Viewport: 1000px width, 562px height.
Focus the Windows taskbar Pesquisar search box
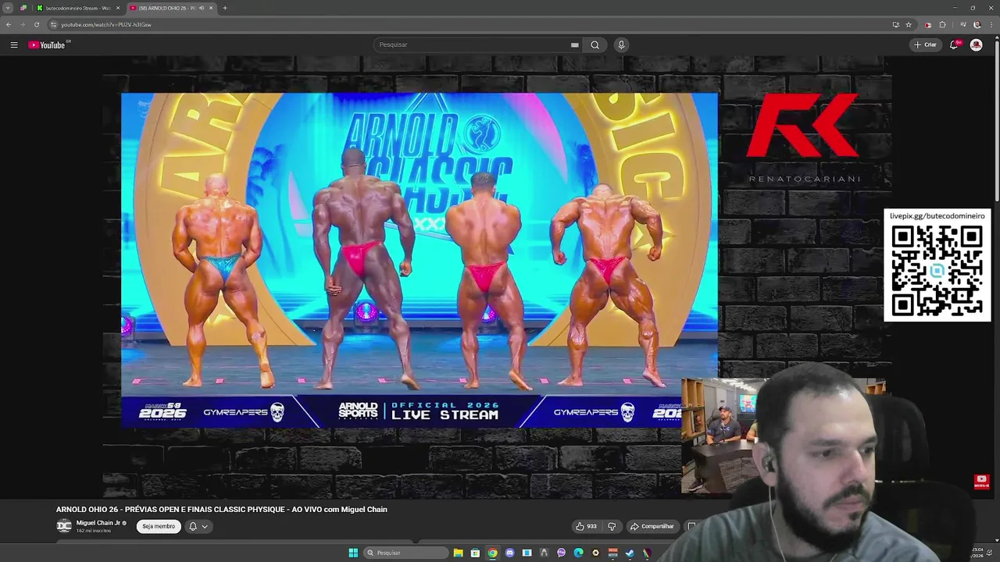click(405, 553)
